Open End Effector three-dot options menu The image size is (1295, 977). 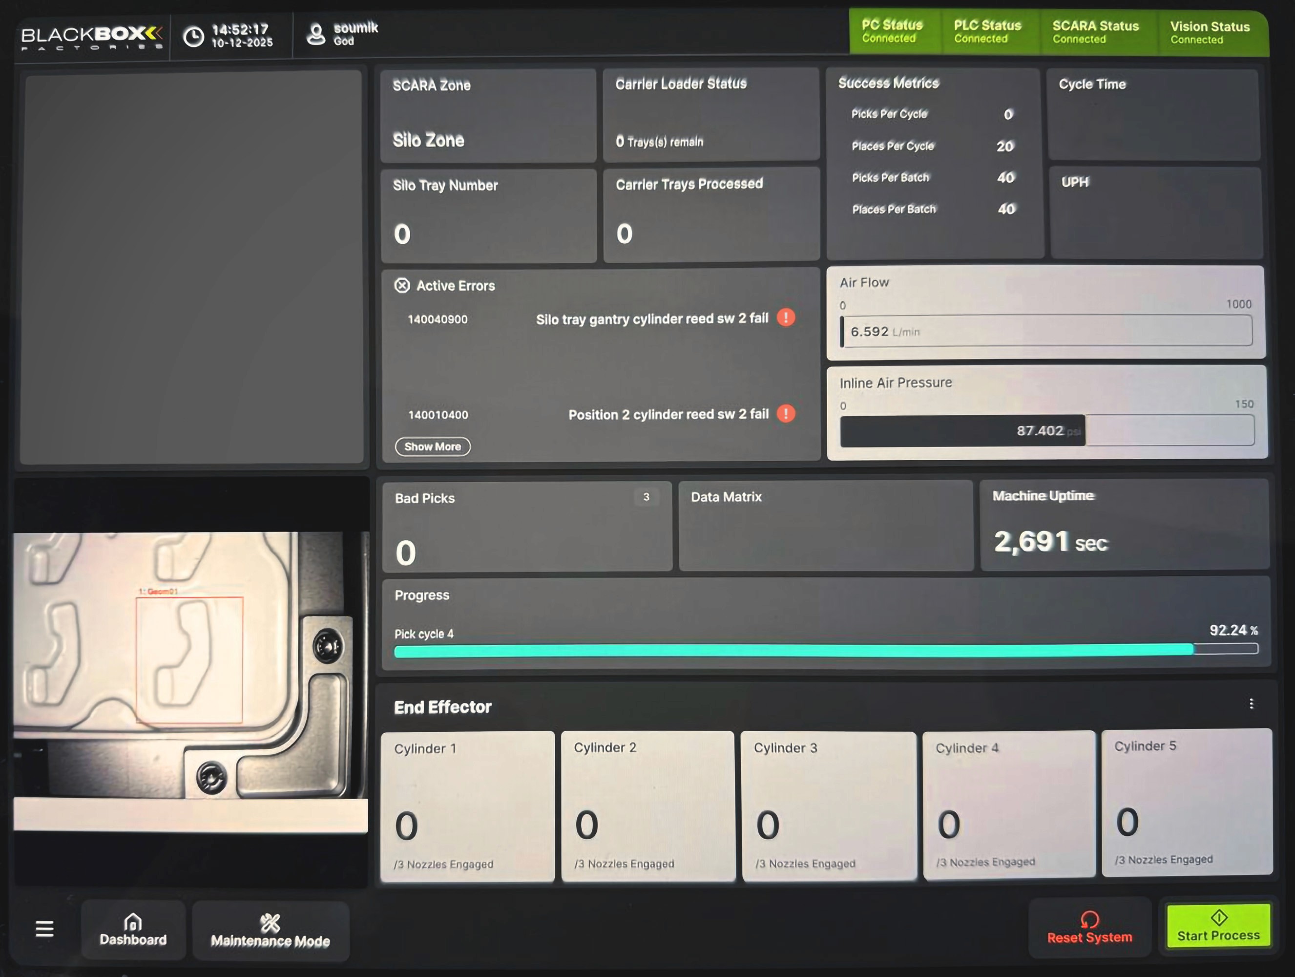[1251, 703]
